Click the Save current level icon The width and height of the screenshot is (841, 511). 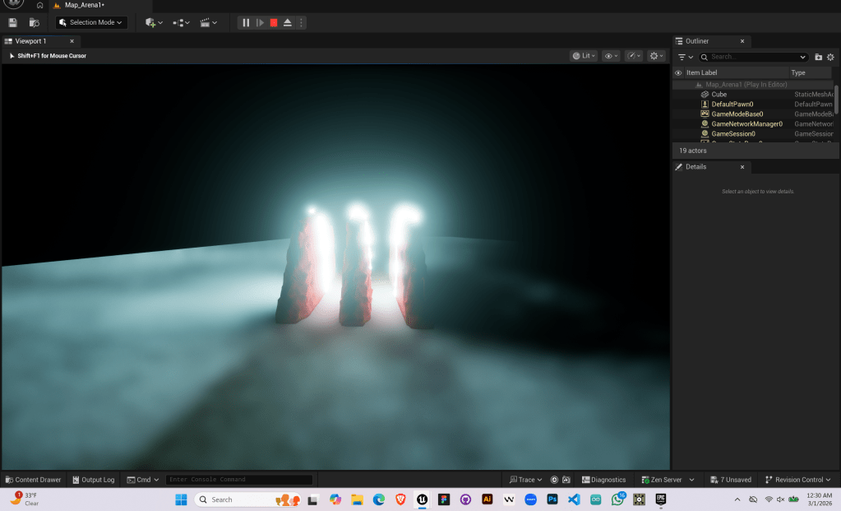point(12,22)
